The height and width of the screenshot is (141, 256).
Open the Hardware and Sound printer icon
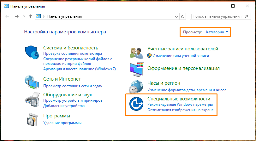(32, 99)
